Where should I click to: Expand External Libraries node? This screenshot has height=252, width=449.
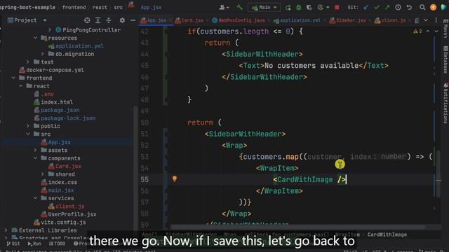(6, 230)
